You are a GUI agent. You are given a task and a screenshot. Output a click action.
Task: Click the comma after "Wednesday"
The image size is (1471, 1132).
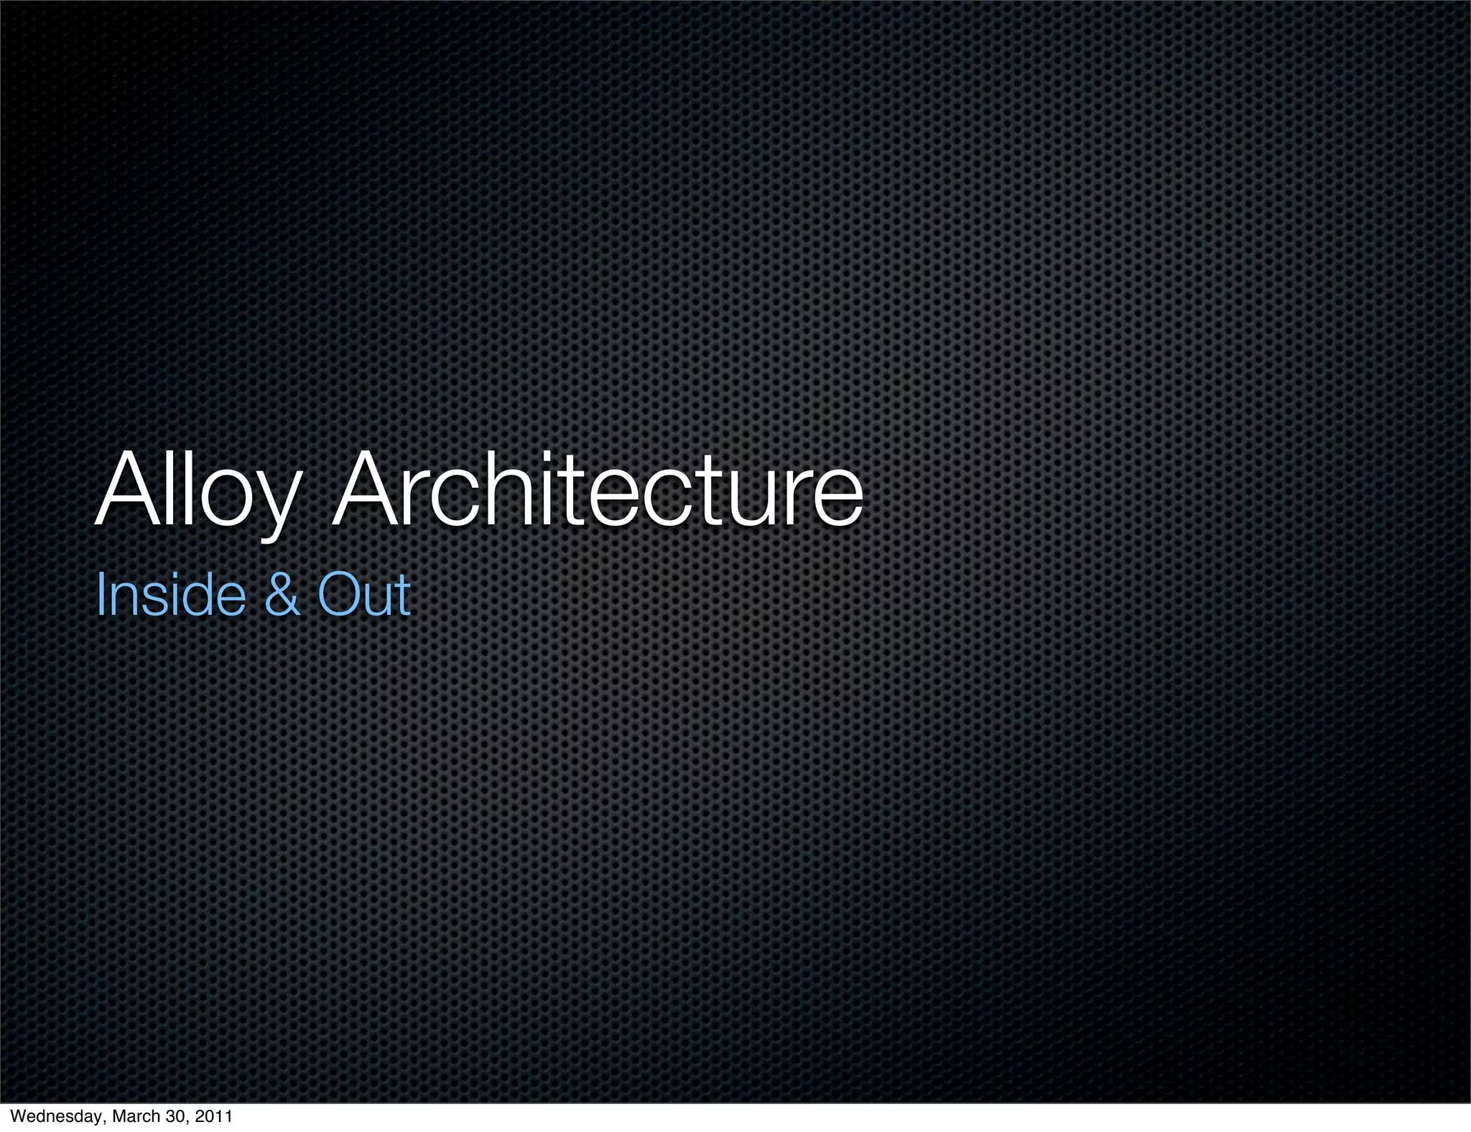tap(104, 1121)
